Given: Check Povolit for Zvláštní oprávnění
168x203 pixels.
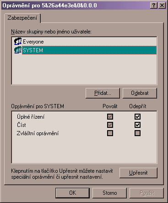Looking at the screenshot, I should [x=110, y=133].
